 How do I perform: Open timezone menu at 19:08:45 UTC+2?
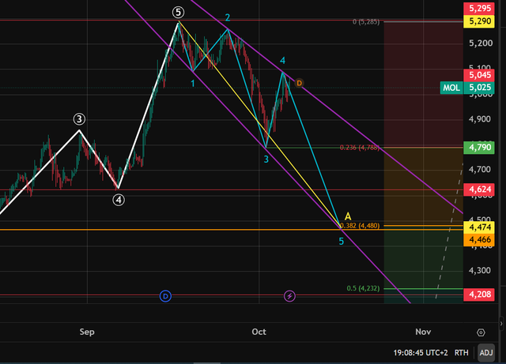click(x=421, y=353)
